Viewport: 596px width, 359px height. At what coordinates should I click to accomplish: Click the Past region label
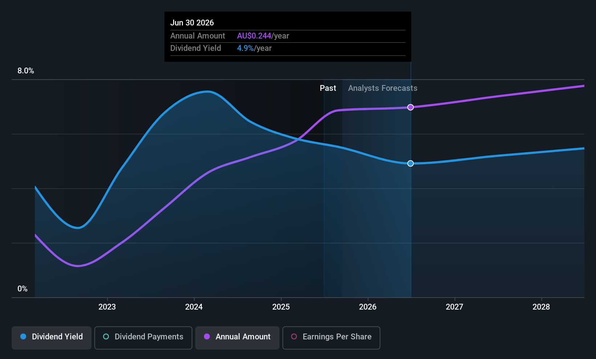328,88
